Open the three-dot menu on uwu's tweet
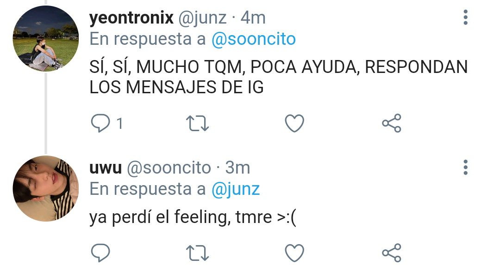 (x=466, y=167)
